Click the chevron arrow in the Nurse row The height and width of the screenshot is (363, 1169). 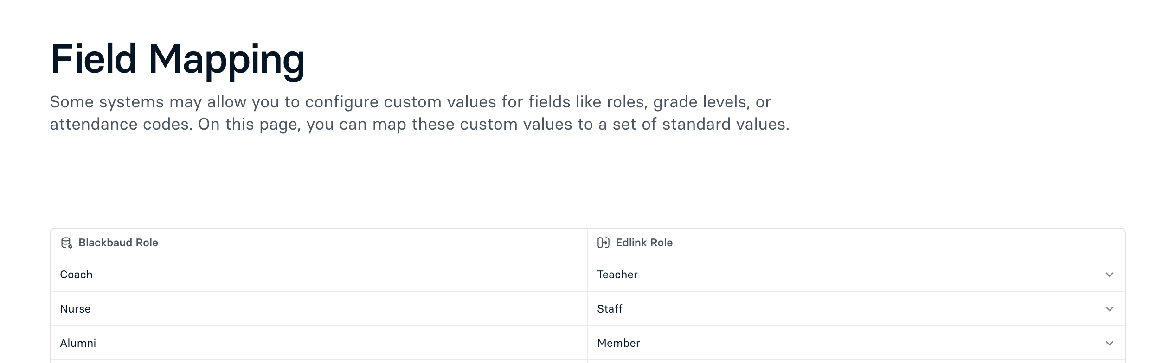[1109, 309]
